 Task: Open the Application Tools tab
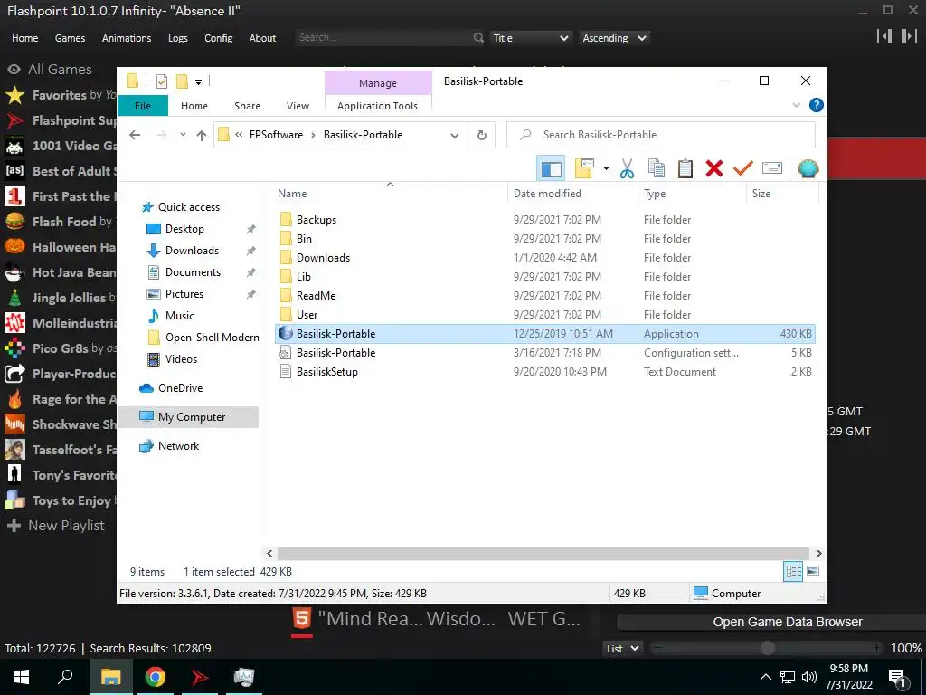[377, 106]
